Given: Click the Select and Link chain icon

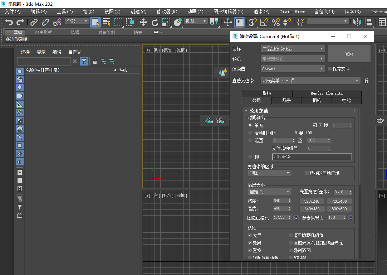Looking at the screenshot, I should pyautogui.click(x=34, y=22).
